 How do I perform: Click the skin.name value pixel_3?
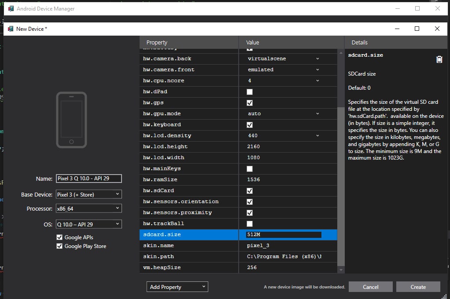258,245
